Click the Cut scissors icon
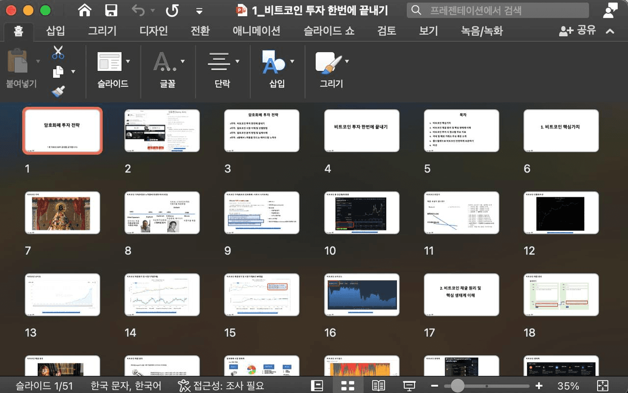628x393 pixels. coord(58,52)
